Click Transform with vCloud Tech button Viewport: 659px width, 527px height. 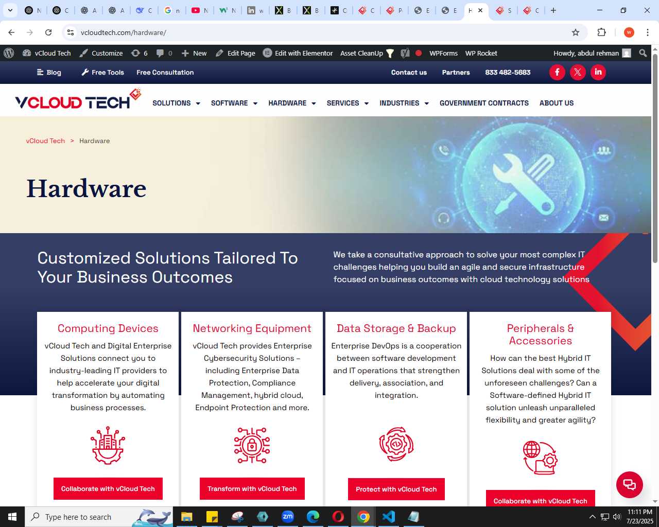pos(252,488)
